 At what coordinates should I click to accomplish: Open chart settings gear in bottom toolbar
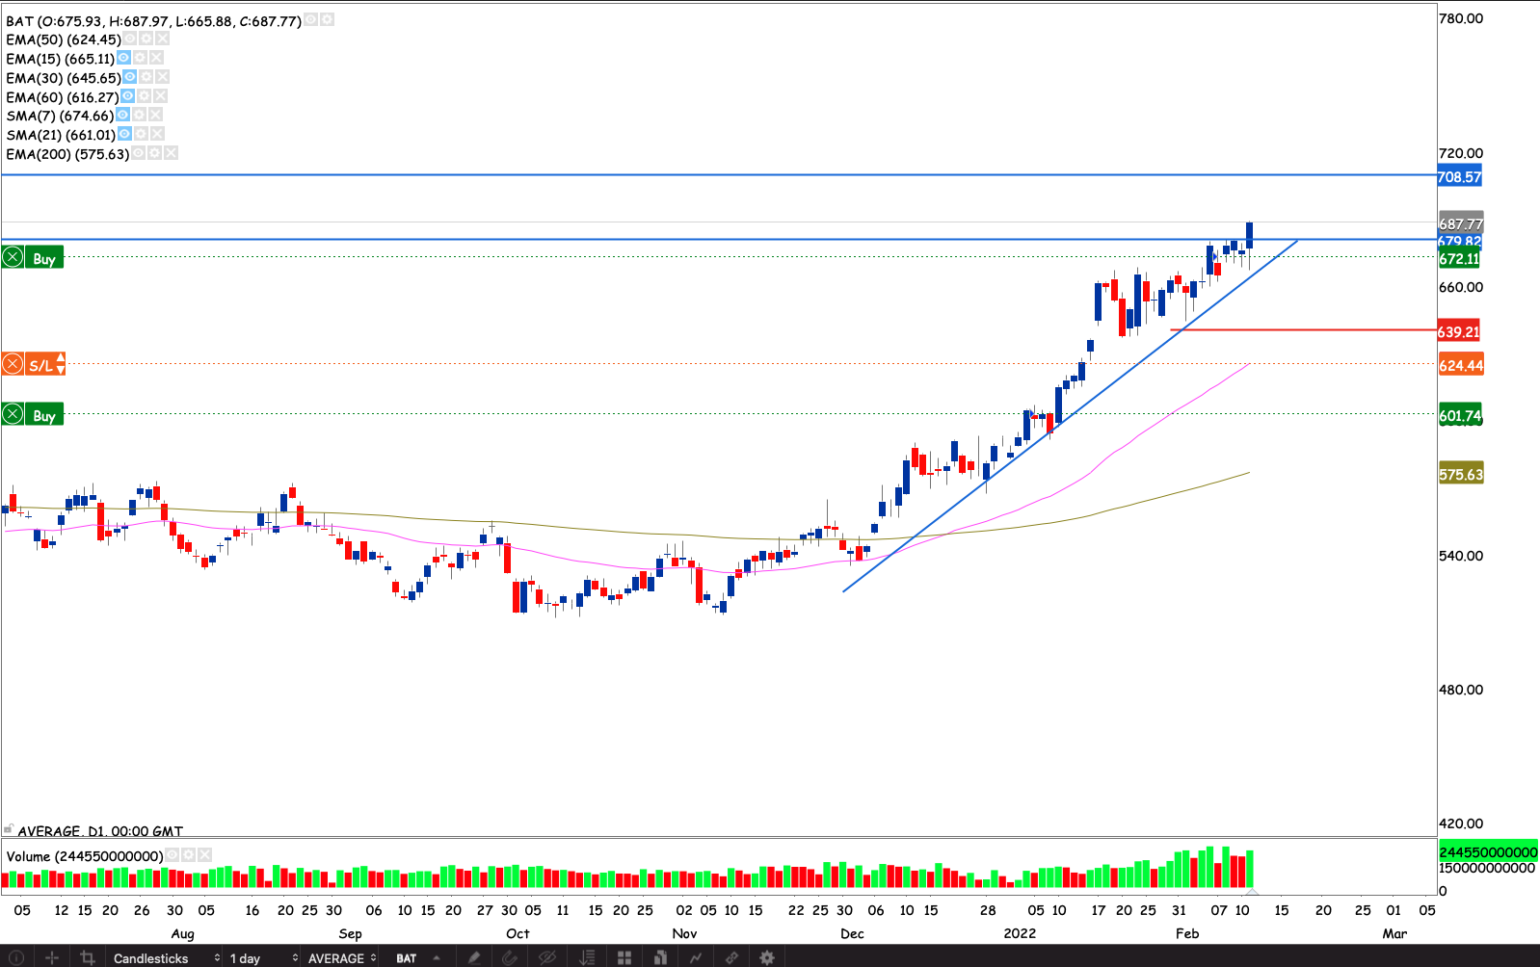tap(767, 957)
